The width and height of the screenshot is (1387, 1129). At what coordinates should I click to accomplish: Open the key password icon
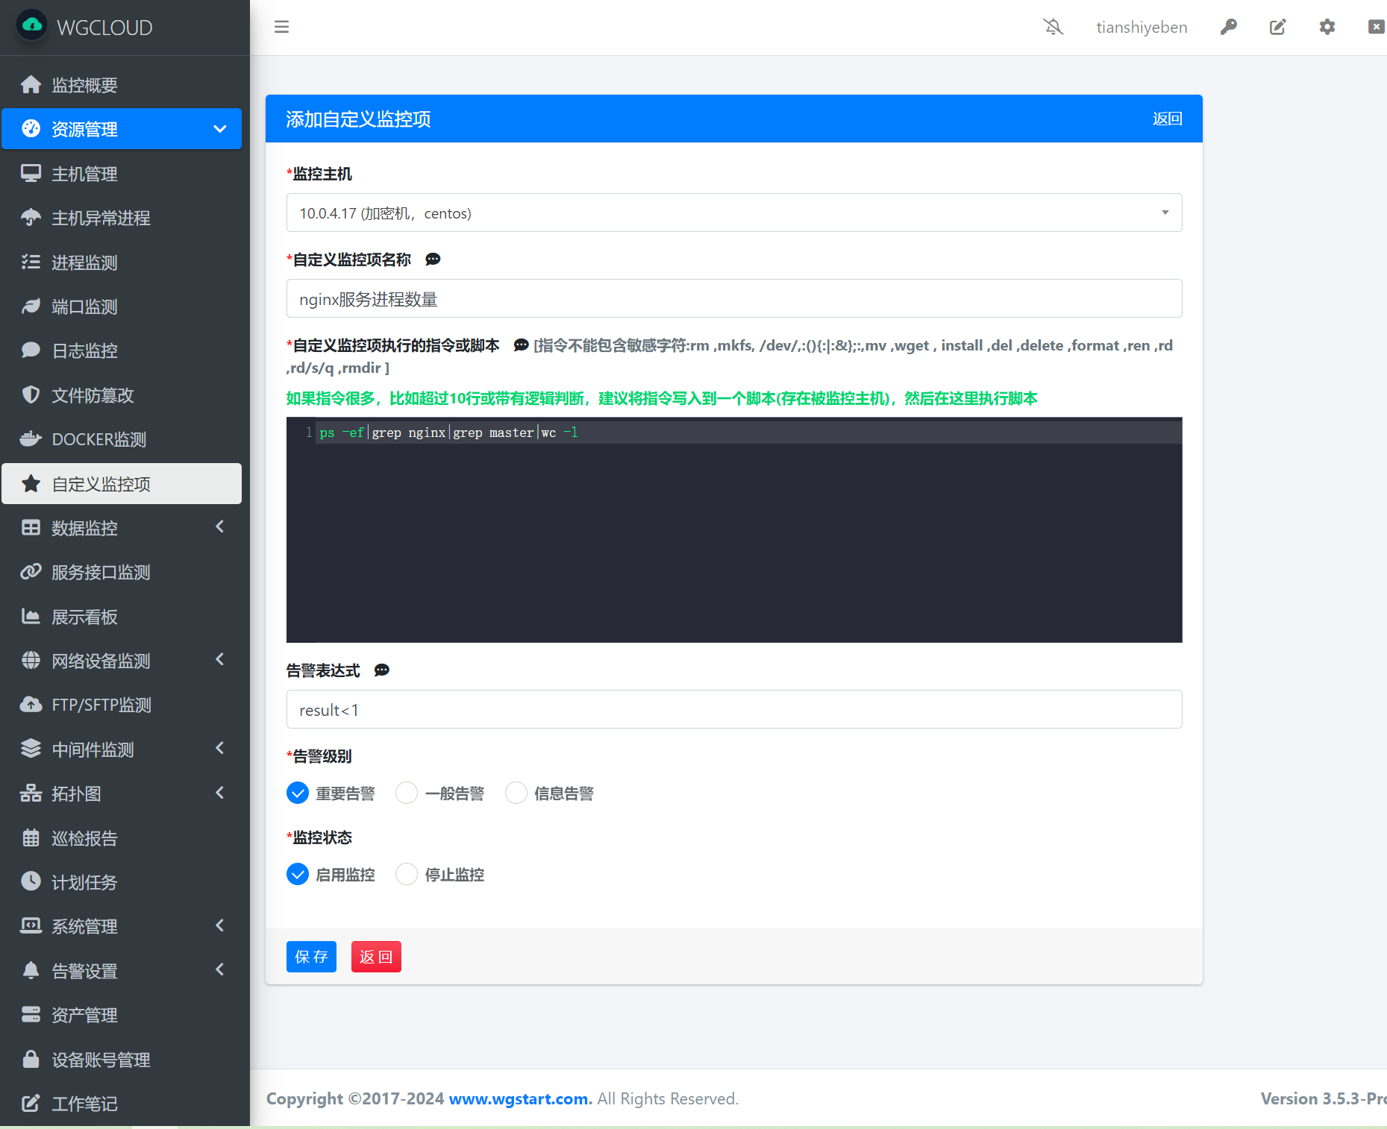click(1228, 27)
